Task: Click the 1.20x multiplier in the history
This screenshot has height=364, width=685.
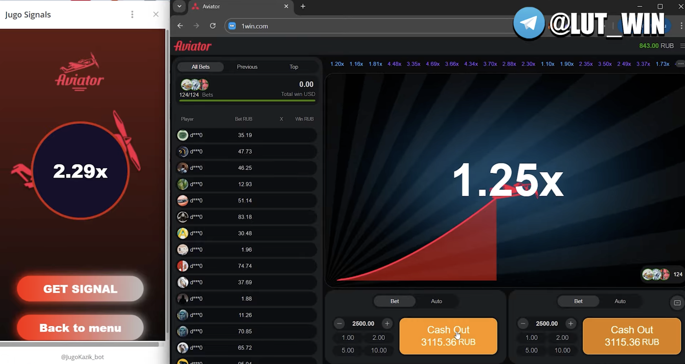Action: point(337,64)
